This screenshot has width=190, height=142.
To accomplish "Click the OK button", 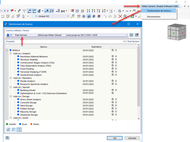I will [115, 138].
